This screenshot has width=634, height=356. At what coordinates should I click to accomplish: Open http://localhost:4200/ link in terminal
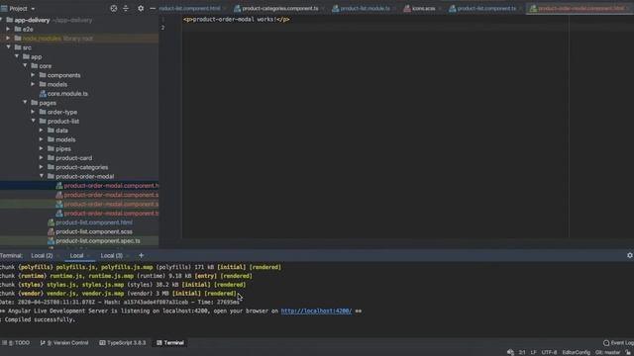click(316, 311)
